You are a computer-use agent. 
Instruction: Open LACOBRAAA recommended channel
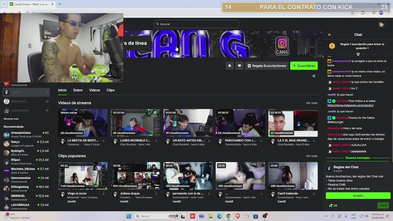point(26,207)
